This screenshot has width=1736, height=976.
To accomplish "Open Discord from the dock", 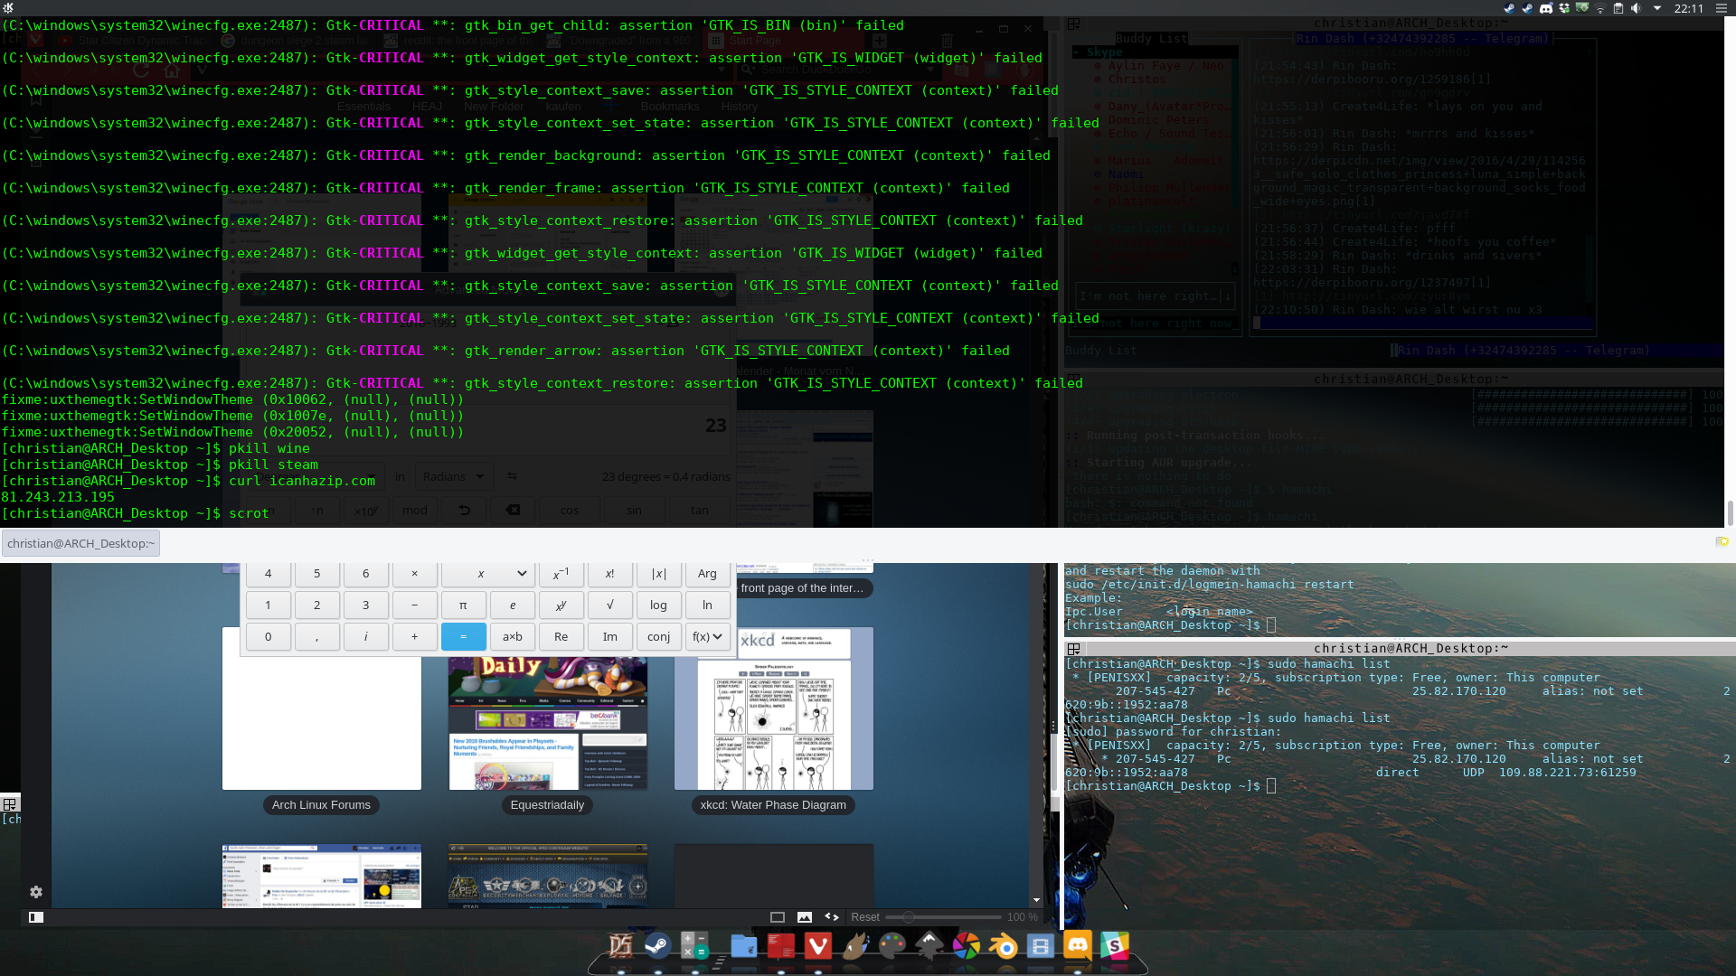I will pos(1077,946).
